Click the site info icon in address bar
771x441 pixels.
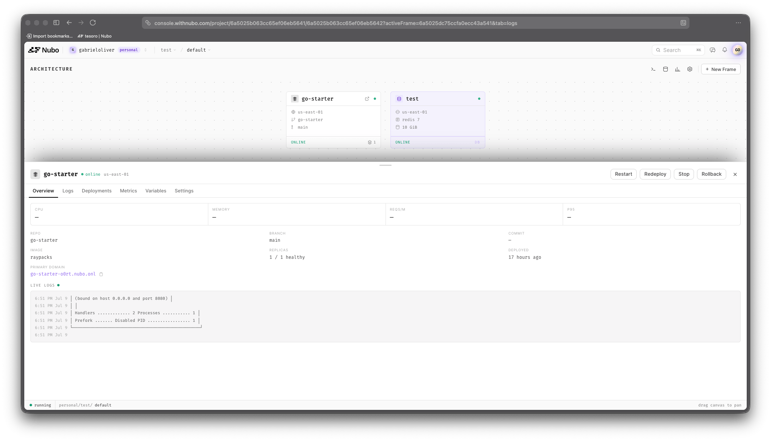coord(148,23)
